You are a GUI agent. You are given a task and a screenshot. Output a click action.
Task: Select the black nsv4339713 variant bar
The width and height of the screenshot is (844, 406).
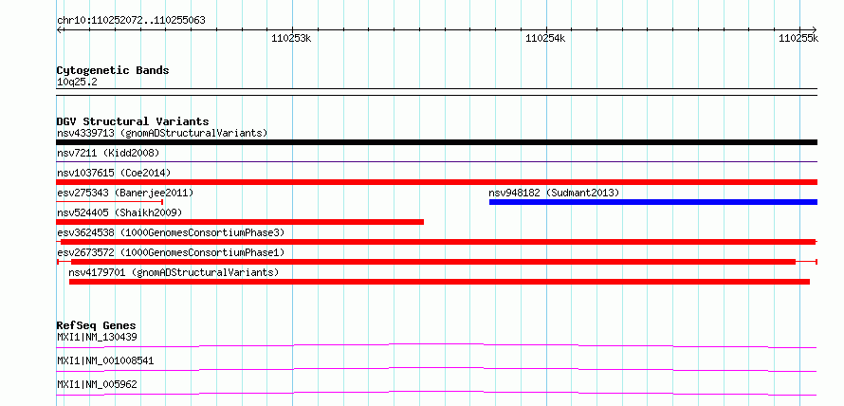coord(436,142)
